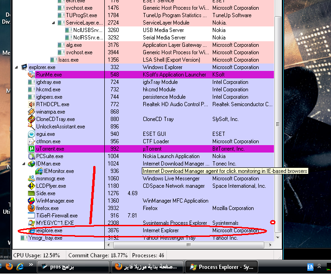Activate Process Explorer taskbar button
Image resolution: width=331 pixels, height=274 pixels.
pyautogui.click(x=222, y=267)
